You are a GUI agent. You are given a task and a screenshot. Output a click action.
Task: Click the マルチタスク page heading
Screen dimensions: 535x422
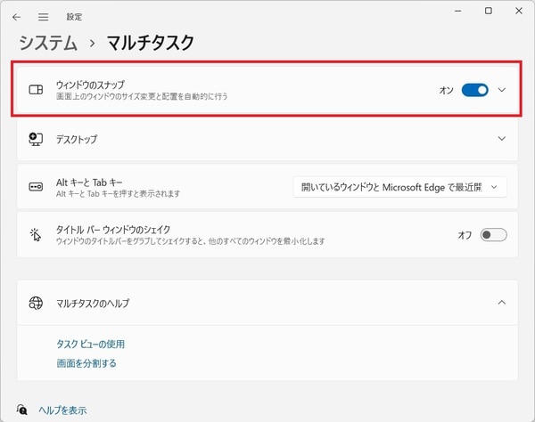(x=151, y=43)
